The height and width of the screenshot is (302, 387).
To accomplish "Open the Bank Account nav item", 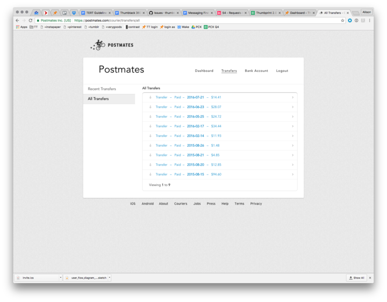I will click(256, 71).
